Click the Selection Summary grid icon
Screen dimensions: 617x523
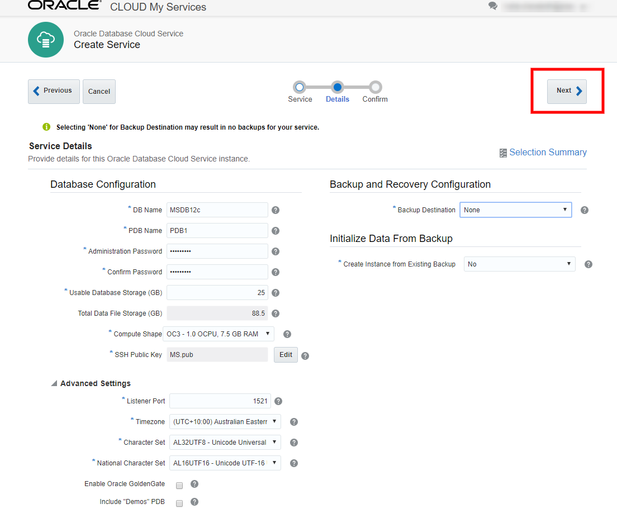[503, 153]
